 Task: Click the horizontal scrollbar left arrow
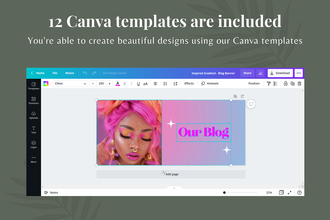(43, 186)
